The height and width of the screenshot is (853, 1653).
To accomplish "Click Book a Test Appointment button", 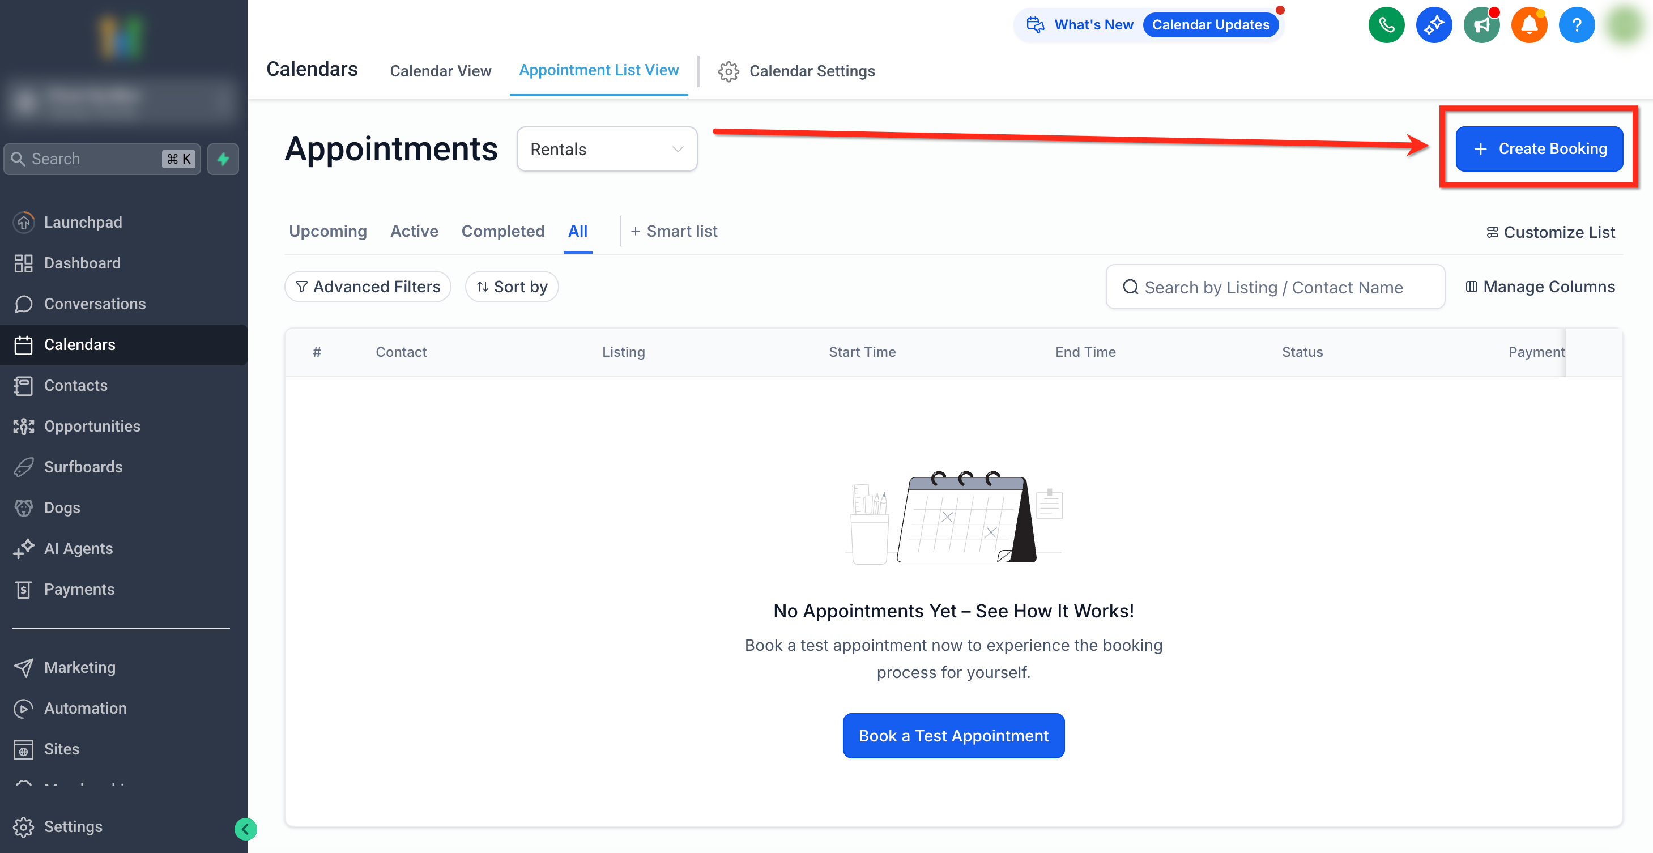I will 953,736.
